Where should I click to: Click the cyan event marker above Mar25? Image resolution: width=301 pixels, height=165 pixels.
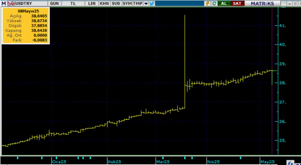point(163,158)
